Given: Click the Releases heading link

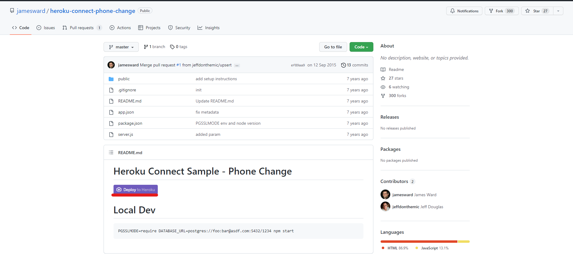Looking at the screenshot, I should coord(390,117).
